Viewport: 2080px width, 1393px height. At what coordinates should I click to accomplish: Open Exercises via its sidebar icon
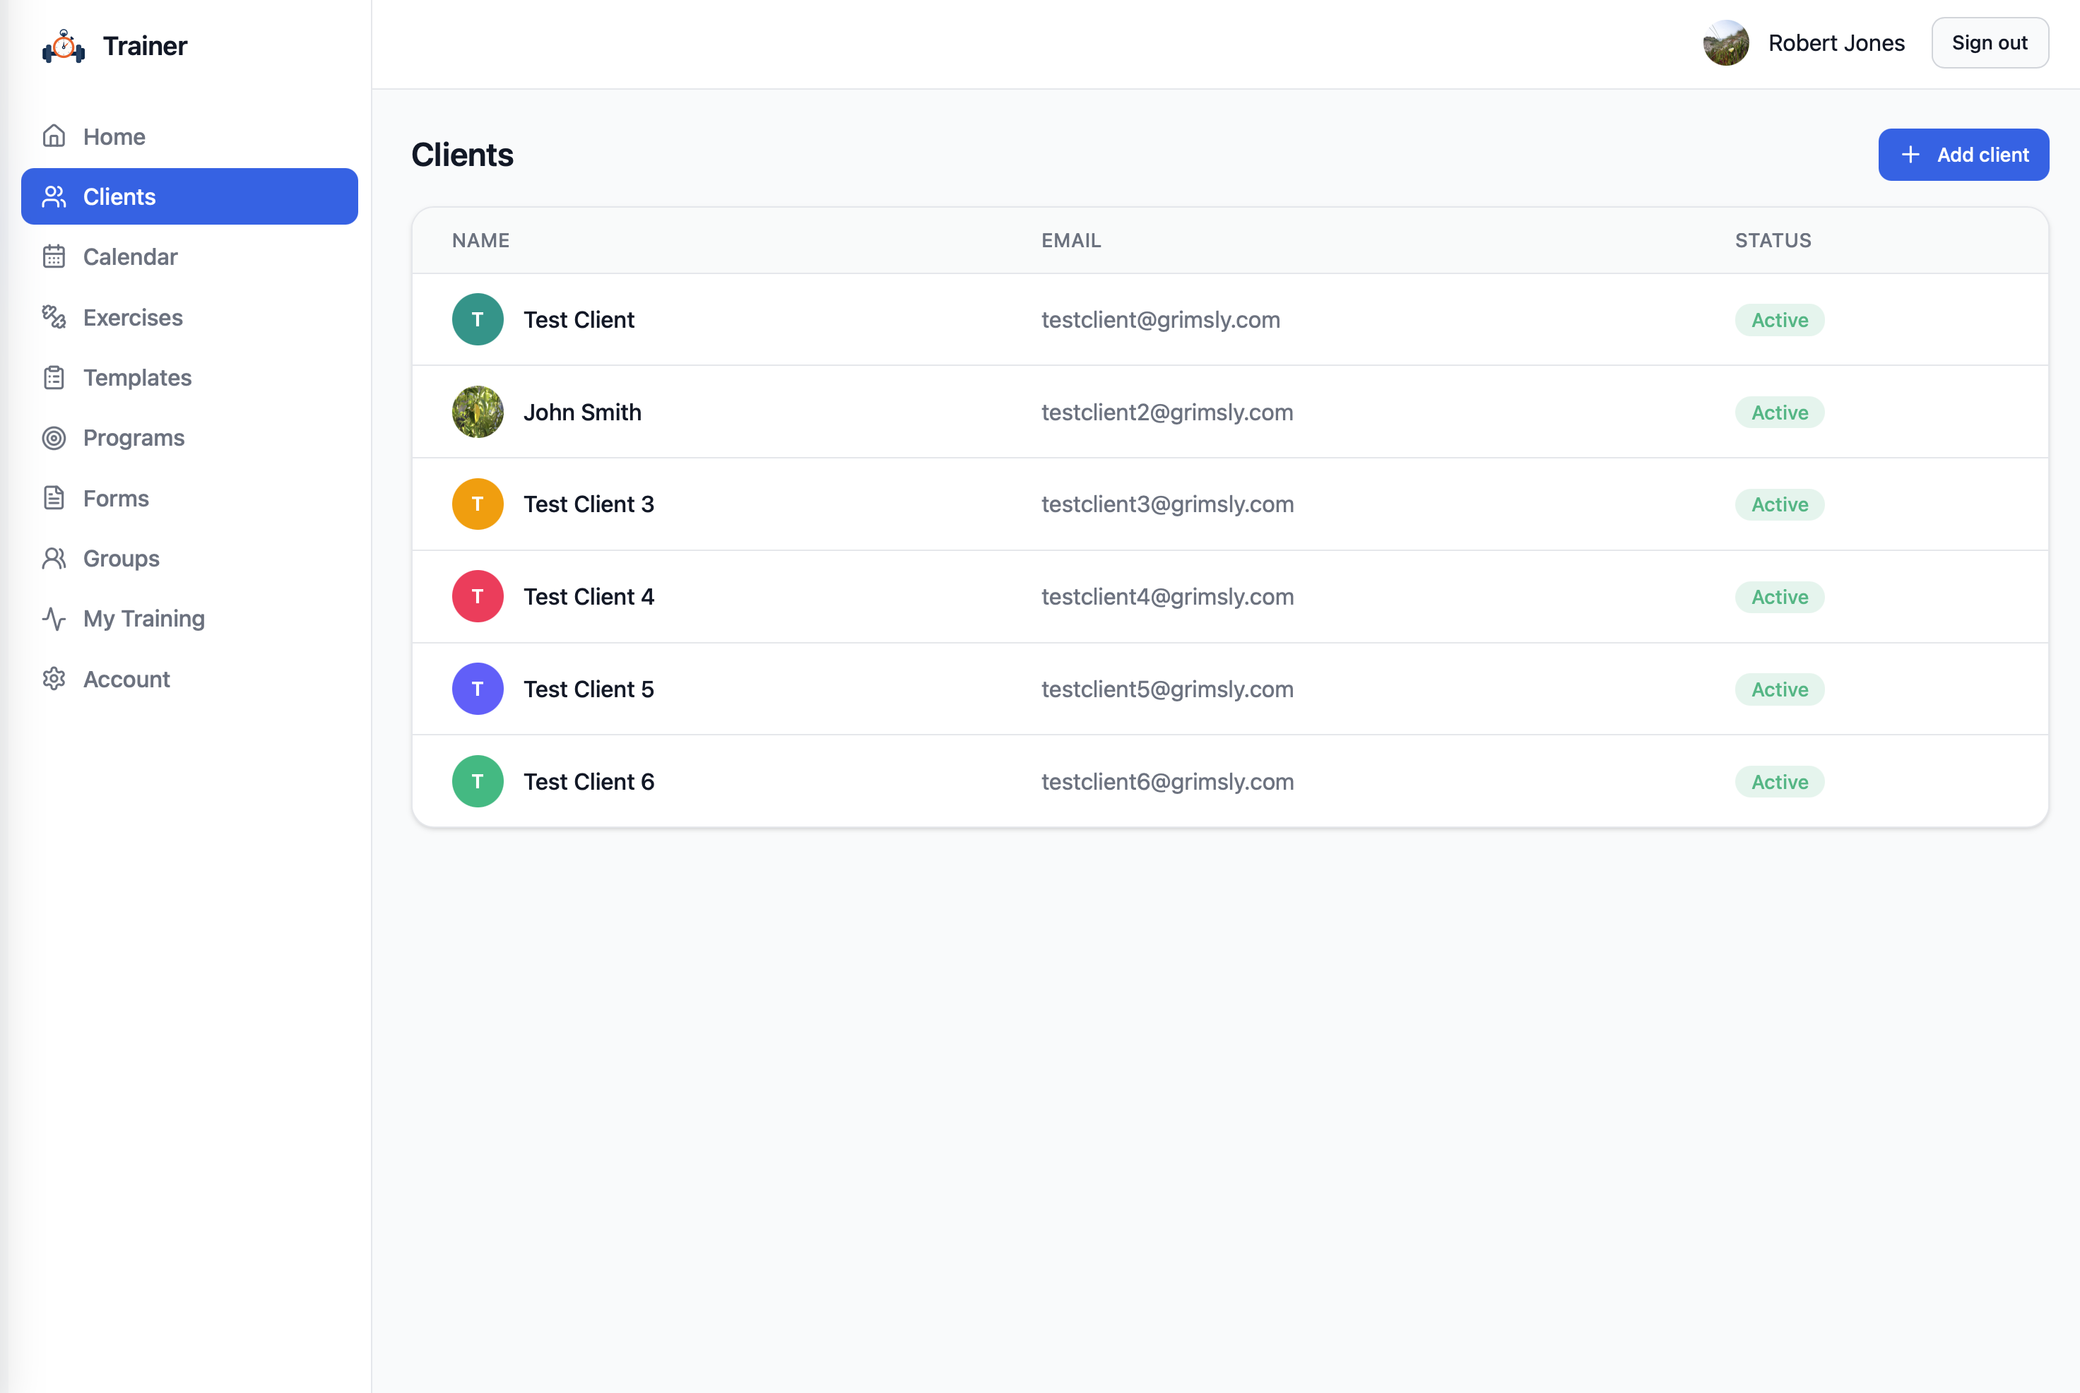(54, 317)
